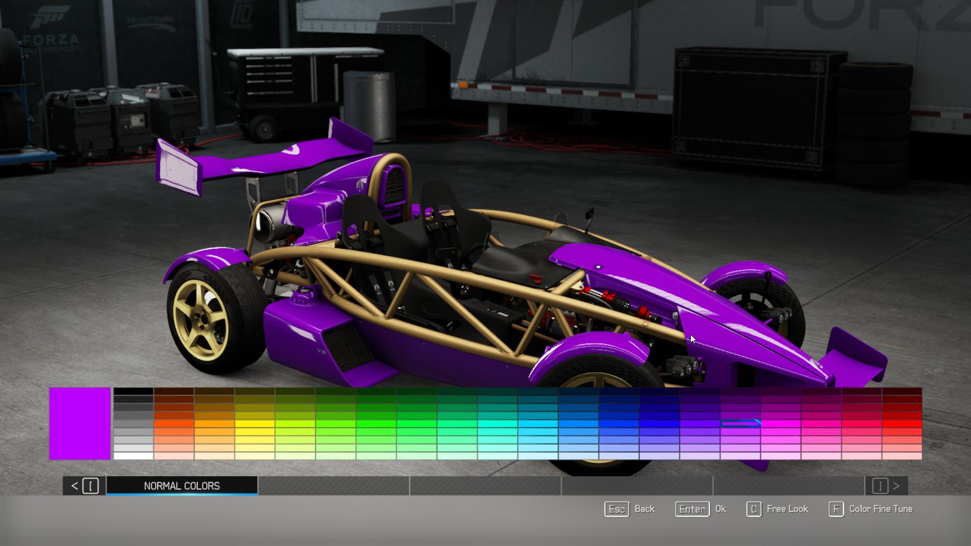The height and width of the screenshot is (546, 971).
Task: Click the Free Look label
Action: (787, 509)
